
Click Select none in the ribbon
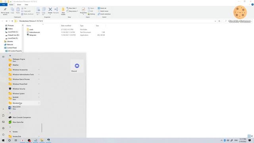pyautogui.click(x=103, y=11)
